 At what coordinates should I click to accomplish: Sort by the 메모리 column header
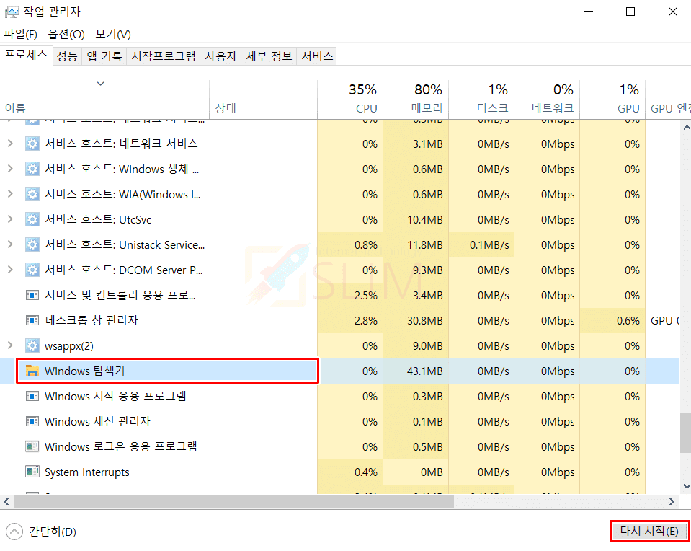pyautogui.click(x=416, y=100)
